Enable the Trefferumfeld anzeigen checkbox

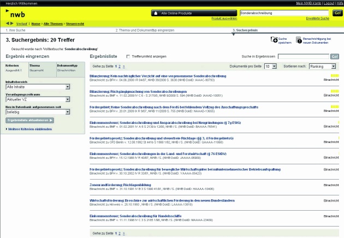pos(128,56)
